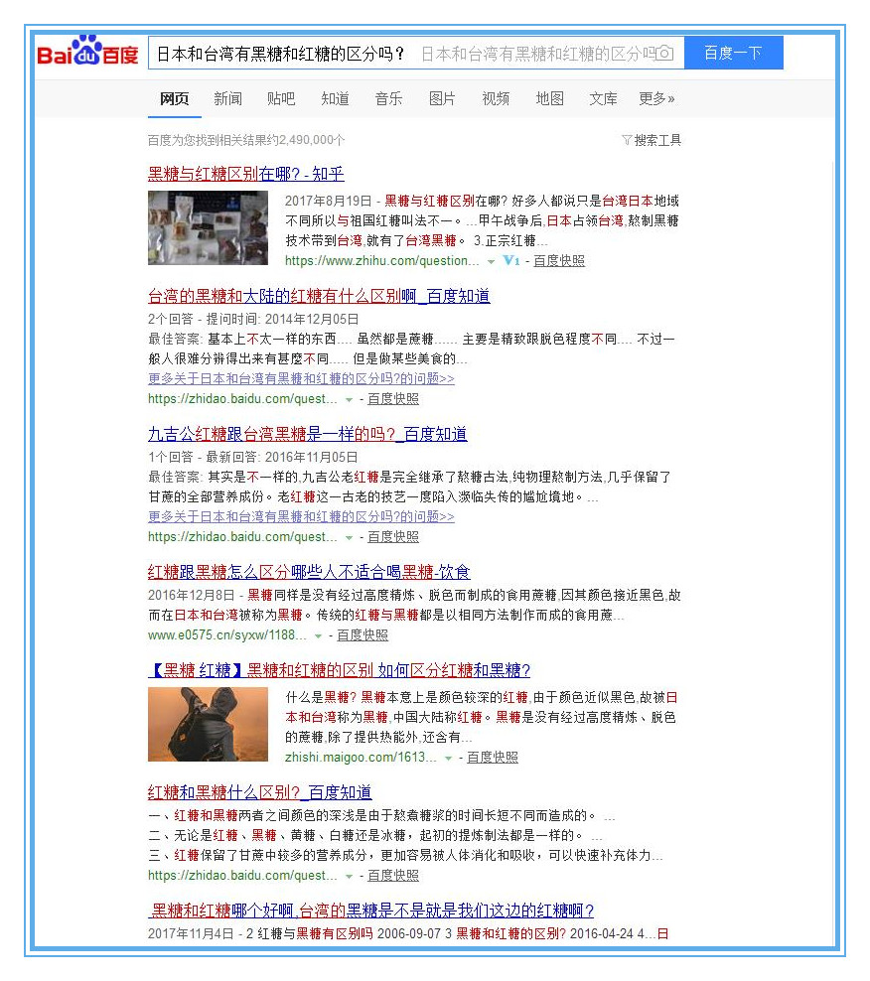
Task: Select the 地图 tab
Action: [549, 98]
